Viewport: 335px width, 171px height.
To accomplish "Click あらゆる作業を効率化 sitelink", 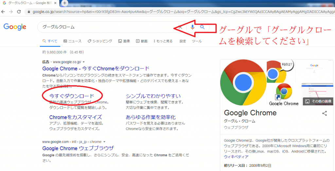I will [150, 117].
